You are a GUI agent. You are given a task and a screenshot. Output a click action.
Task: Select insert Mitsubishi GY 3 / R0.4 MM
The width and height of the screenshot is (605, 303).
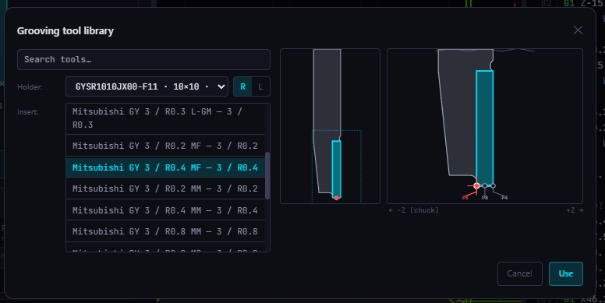point(165,210)
